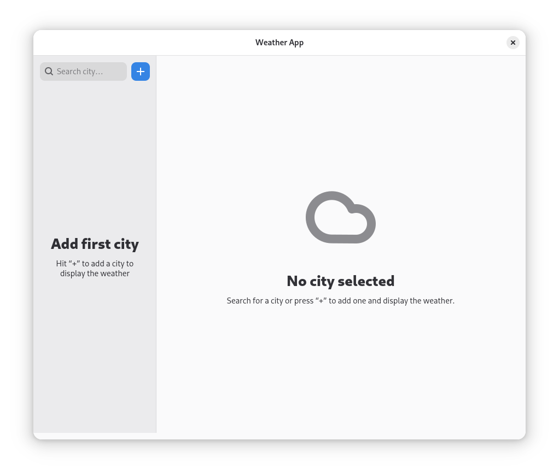Click the "Weather App" window title
Viewport: 559px width, 476px height.
click(279, 43)
